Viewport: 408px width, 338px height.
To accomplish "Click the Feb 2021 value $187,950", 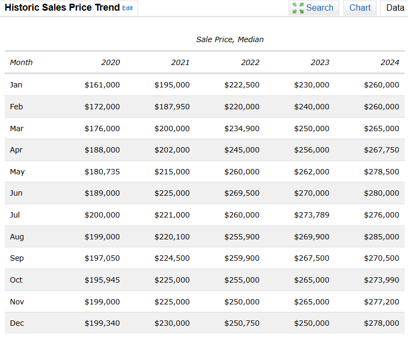I will pyautogui.click(x=172, y=107).
